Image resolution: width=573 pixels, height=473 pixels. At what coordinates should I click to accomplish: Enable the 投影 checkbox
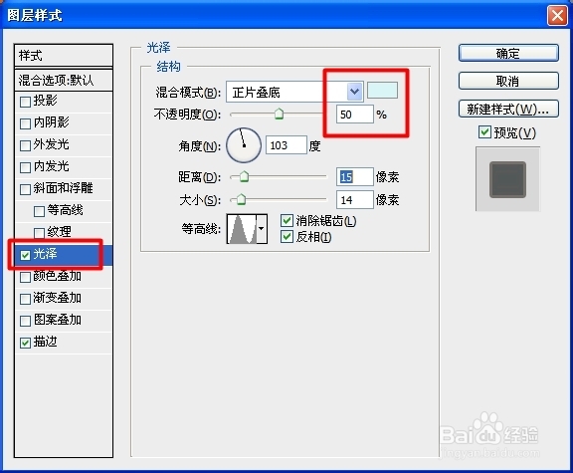tap(25, 102)
